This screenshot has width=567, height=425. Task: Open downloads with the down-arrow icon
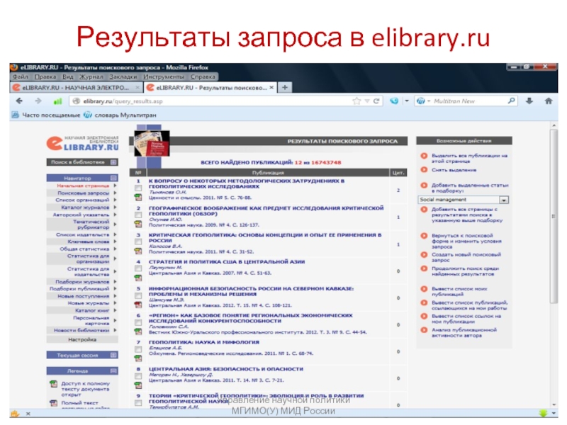coord(529,101)
